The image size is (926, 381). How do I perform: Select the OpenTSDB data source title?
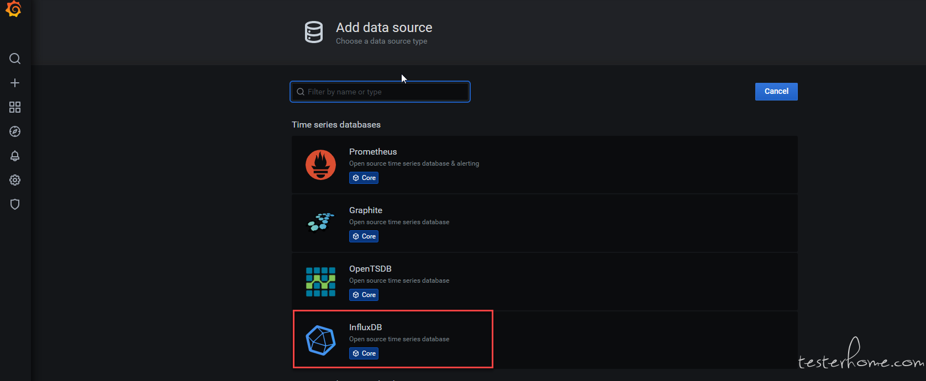point(370,269)
